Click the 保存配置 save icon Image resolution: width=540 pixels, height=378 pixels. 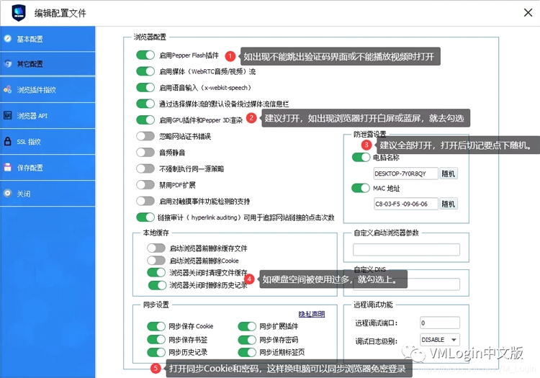[8, 167]
